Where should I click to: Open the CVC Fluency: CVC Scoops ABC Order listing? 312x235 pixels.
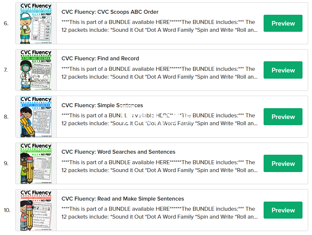tap(110, 12)
